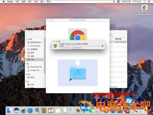This screenshot has width=153, height=115.
Task: Click the date and time in menu bar
Action: (131, 2)
